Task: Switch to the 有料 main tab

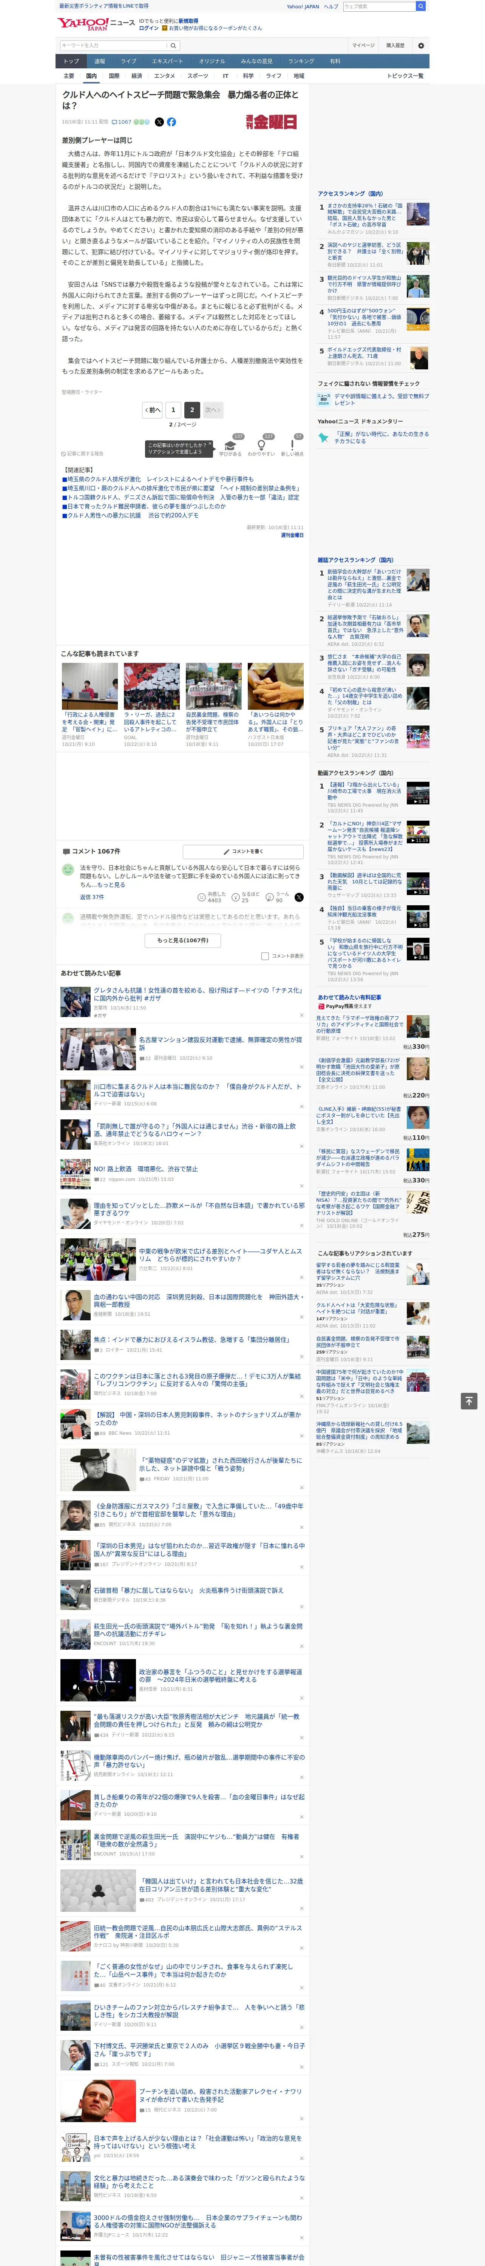Action: (x=335, y=62)
